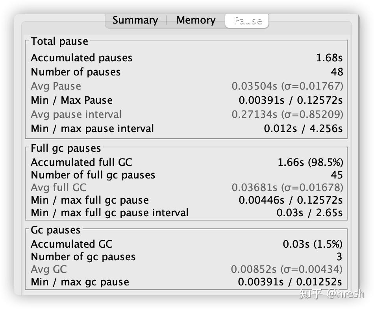Click the Gc pauses group title

[56, 230]
